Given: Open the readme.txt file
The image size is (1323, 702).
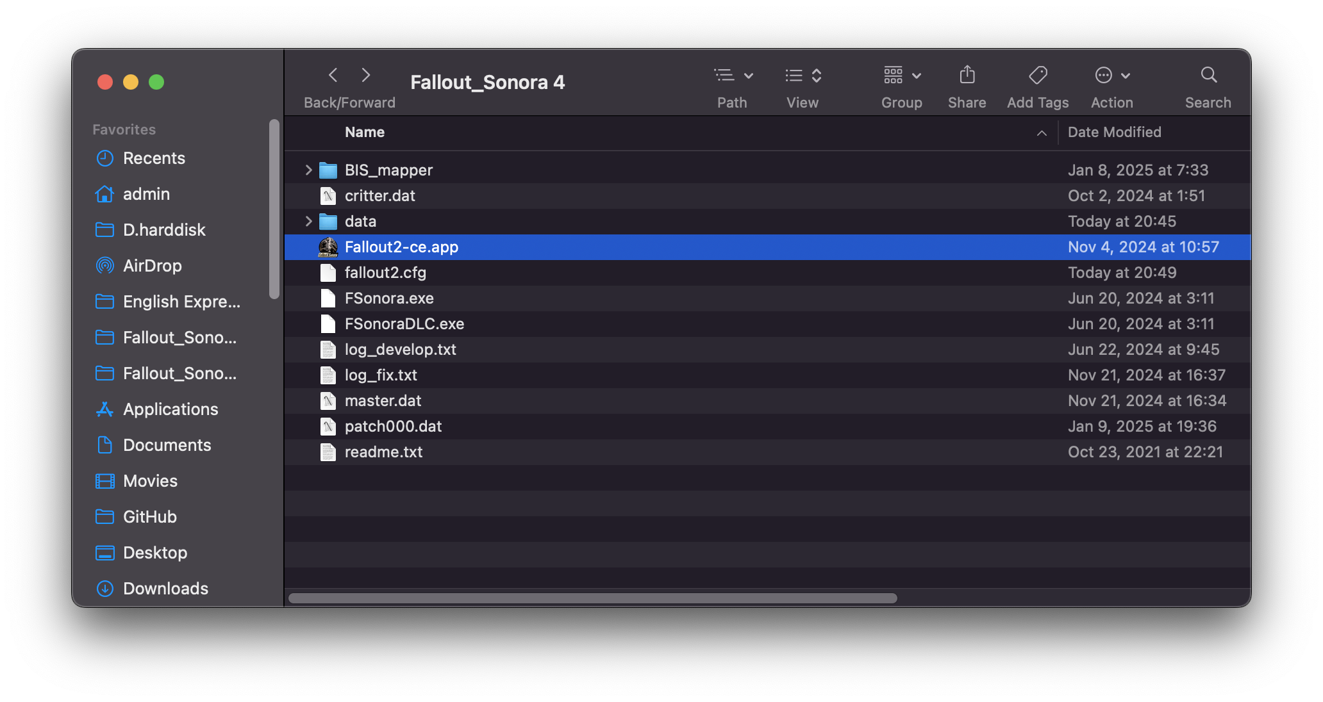Looking at the screenshot, I should (384, 451).
